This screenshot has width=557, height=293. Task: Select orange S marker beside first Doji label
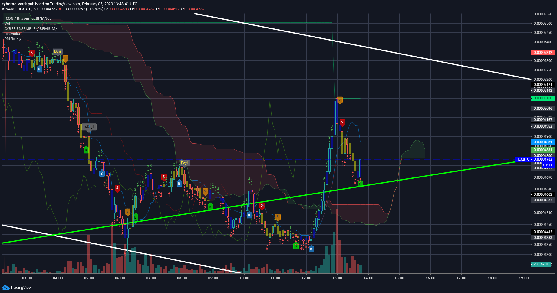(65, 58)
